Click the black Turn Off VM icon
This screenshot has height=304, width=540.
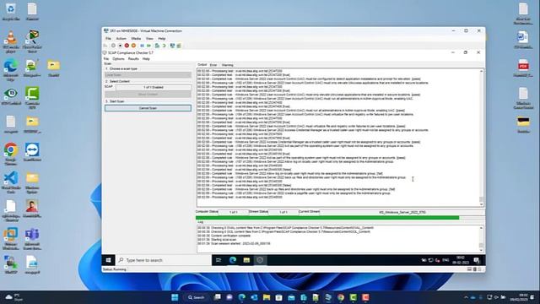point(120,46)
